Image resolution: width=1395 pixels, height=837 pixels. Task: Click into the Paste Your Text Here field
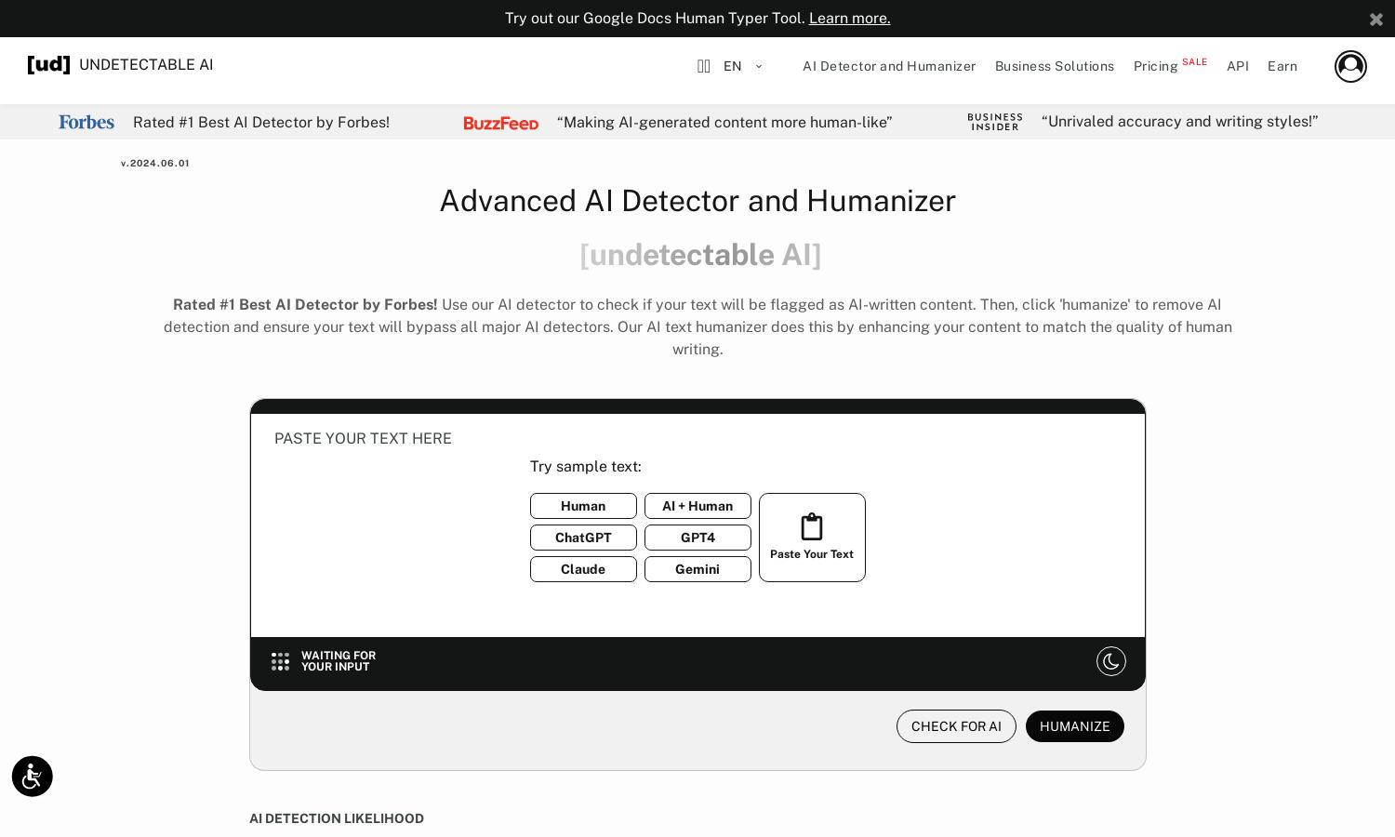[697, 525]
